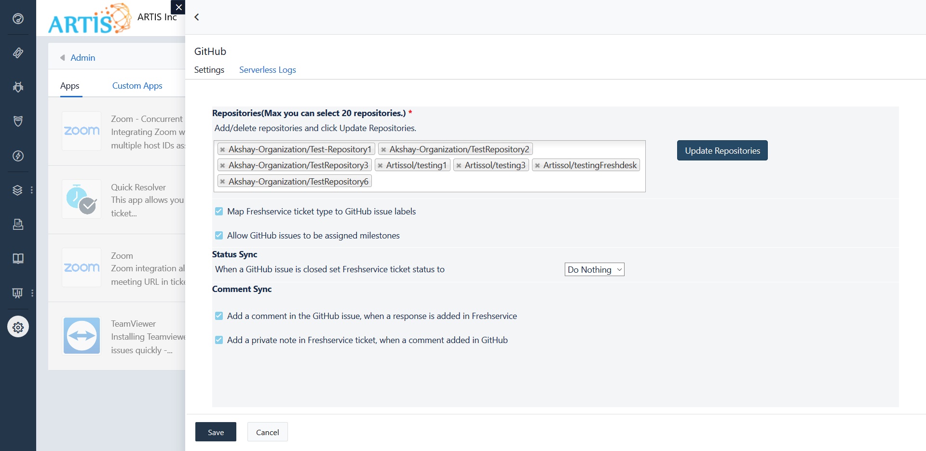Expand Reports submenu via three-dot handle
The height and width of the screenshot is (451, 926).
point(32,292)
